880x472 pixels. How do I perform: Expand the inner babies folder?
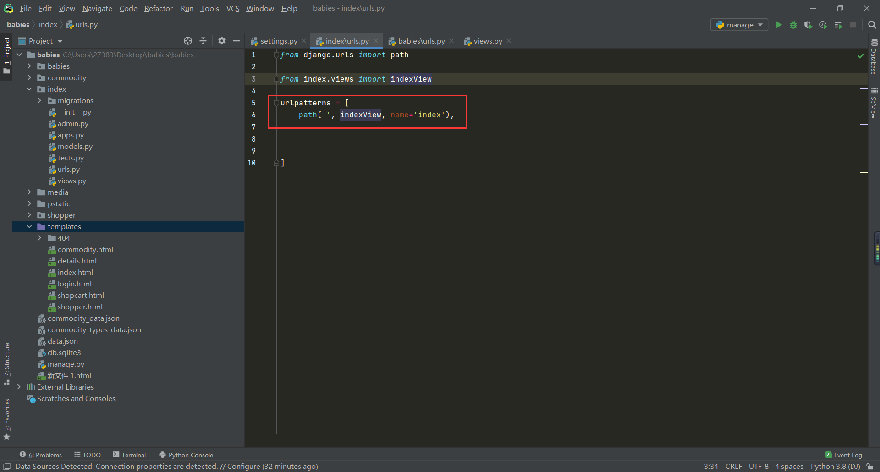(x=29, y=66)
